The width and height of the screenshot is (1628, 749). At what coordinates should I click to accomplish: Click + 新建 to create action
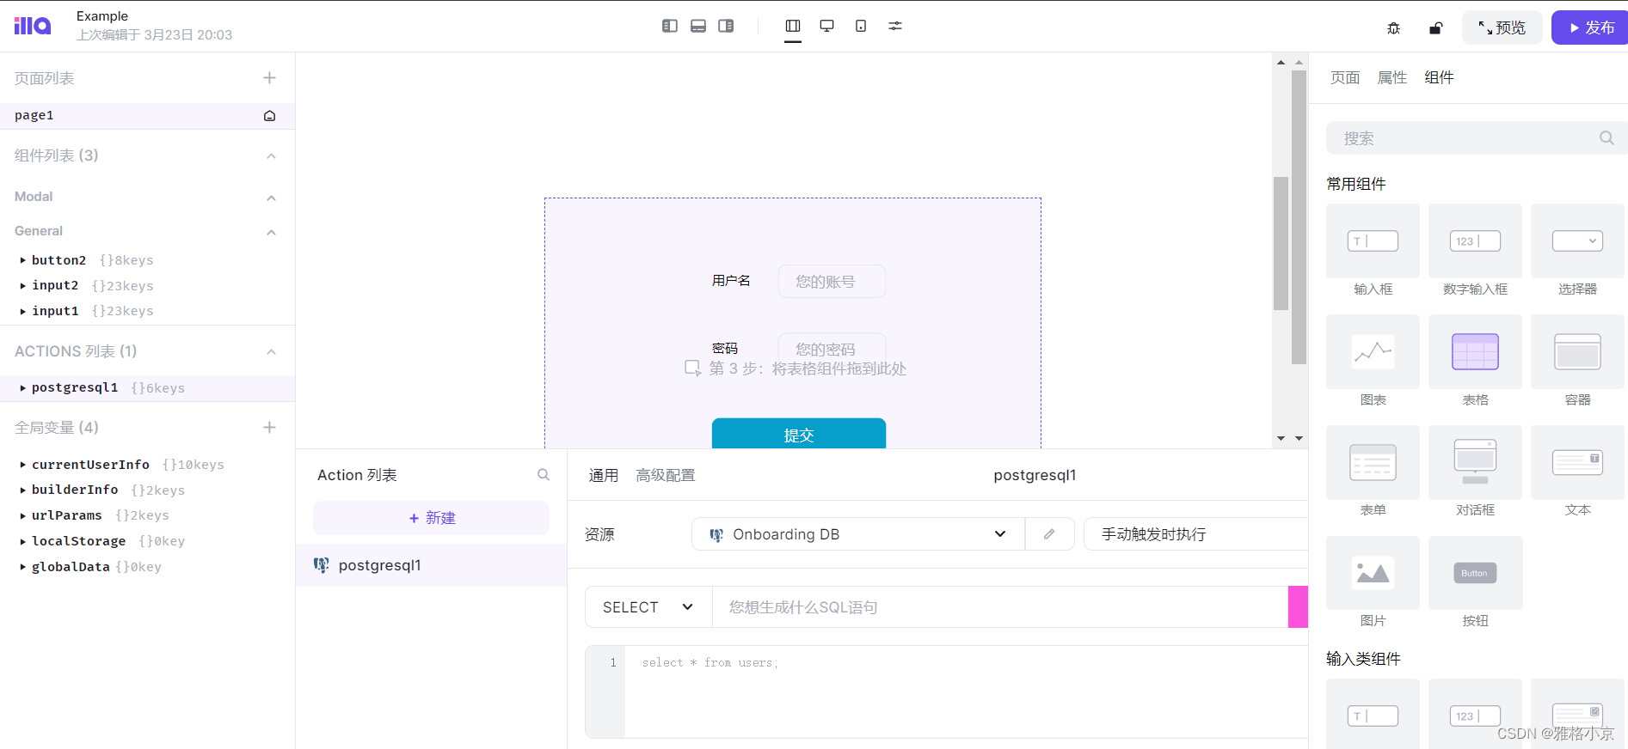(x=432, y=518)
